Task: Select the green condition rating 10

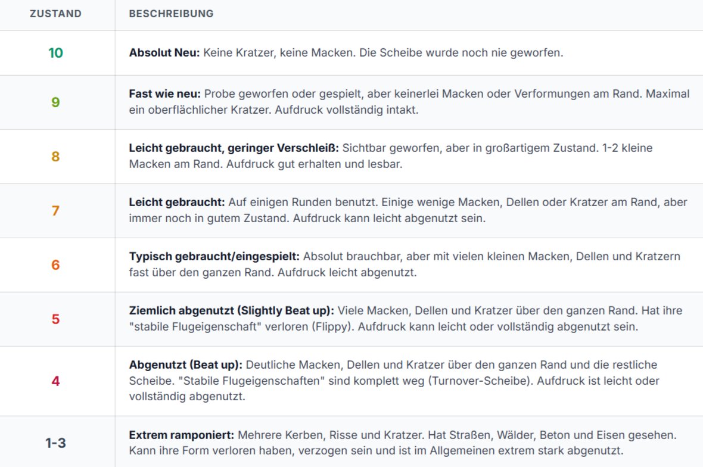Action: [x=55, y=53]
